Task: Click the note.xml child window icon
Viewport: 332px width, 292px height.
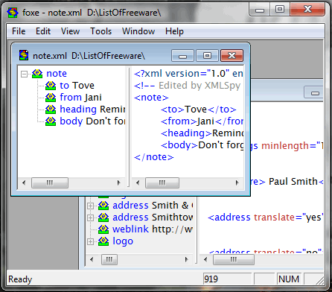Action: point(24,55)
